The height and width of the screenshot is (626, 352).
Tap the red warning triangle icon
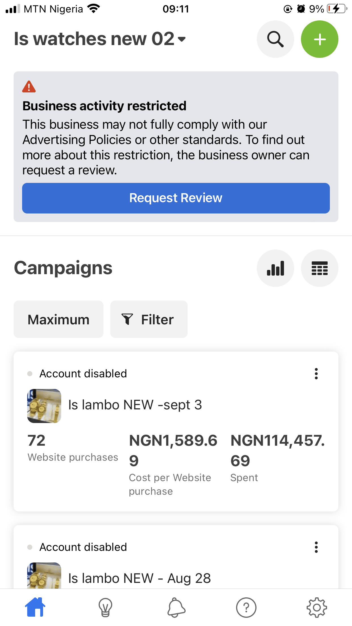pyautogui.click(x=29, y=87)
